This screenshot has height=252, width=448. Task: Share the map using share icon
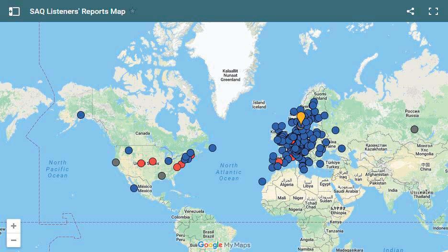coord(410,11)
